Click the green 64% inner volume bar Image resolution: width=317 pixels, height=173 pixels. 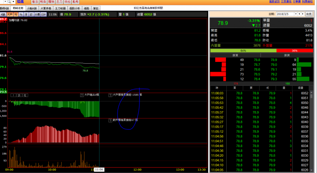point(243,50)
